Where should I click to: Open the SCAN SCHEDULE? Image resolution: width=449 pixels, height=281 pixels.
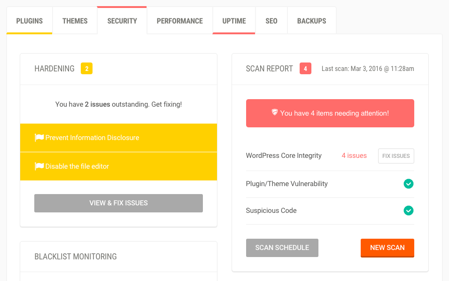[282, 248]
